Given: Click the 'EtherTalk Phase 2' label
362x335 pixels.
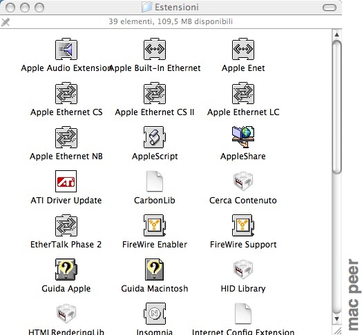Looking at the screenshot, I should click(x=66, y=245).
